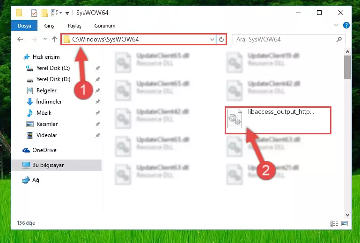Screen dimensions: 360x243
Task: Click the Properties icon in quick access toolbar
Action: coord(34,13)
